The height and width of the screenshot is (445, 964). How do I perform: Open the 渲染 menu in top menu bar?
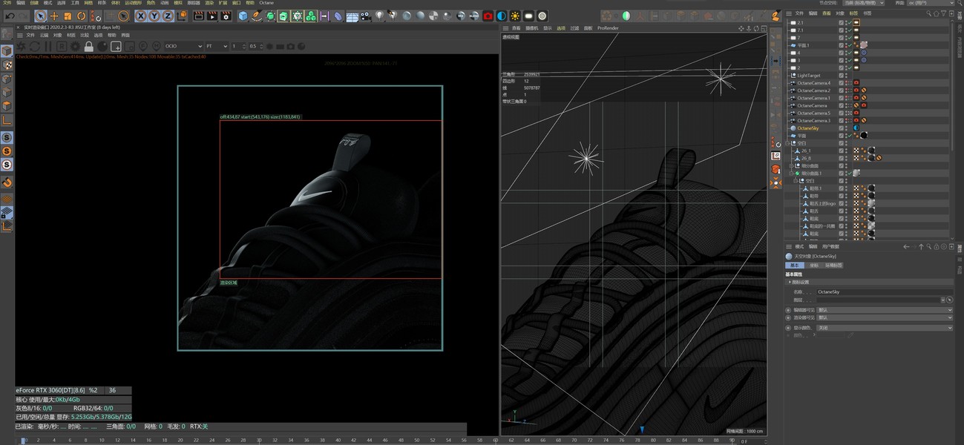[209, 3]
